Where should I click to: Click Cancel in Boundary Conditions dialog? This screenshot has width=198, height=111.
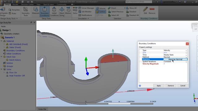183,86
